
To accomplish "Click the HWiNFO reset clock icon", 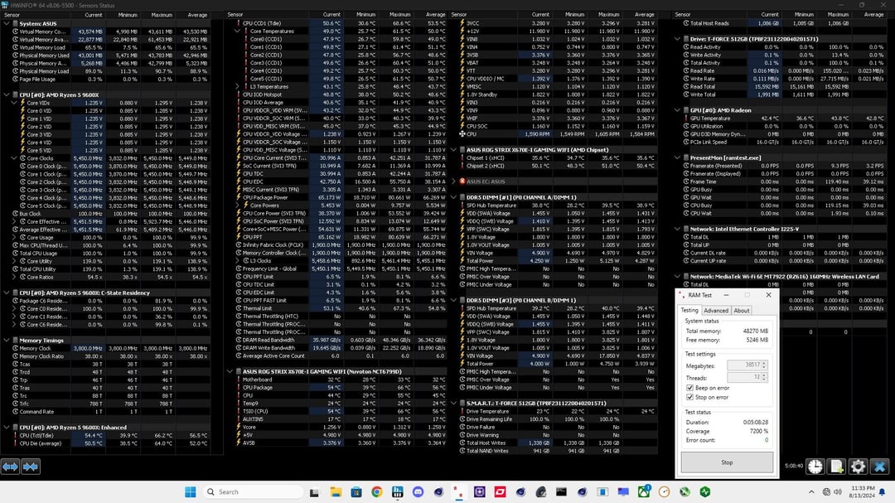I will point(815,467).
